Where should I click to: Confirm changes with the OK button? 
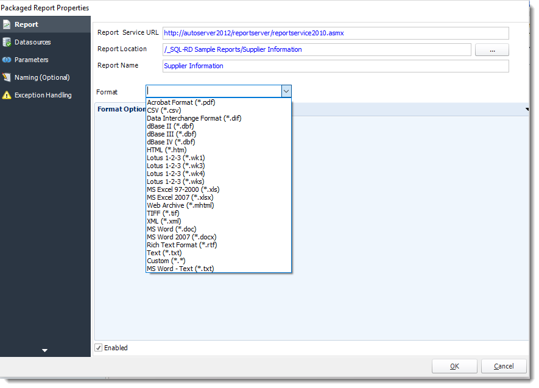tap(454, 366)
